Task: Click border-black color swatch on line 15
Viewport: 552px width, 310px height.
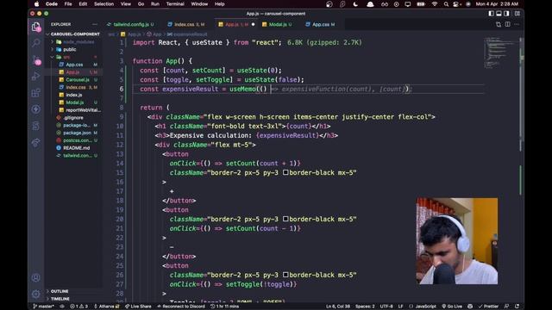Action: pyautogui.click(x=285, y=172)
